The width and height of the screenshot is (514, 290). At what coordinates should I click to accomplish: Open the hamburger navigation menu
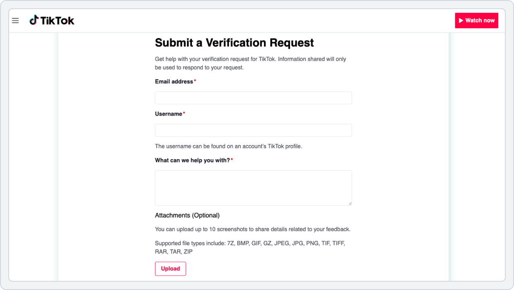point(15,20)
